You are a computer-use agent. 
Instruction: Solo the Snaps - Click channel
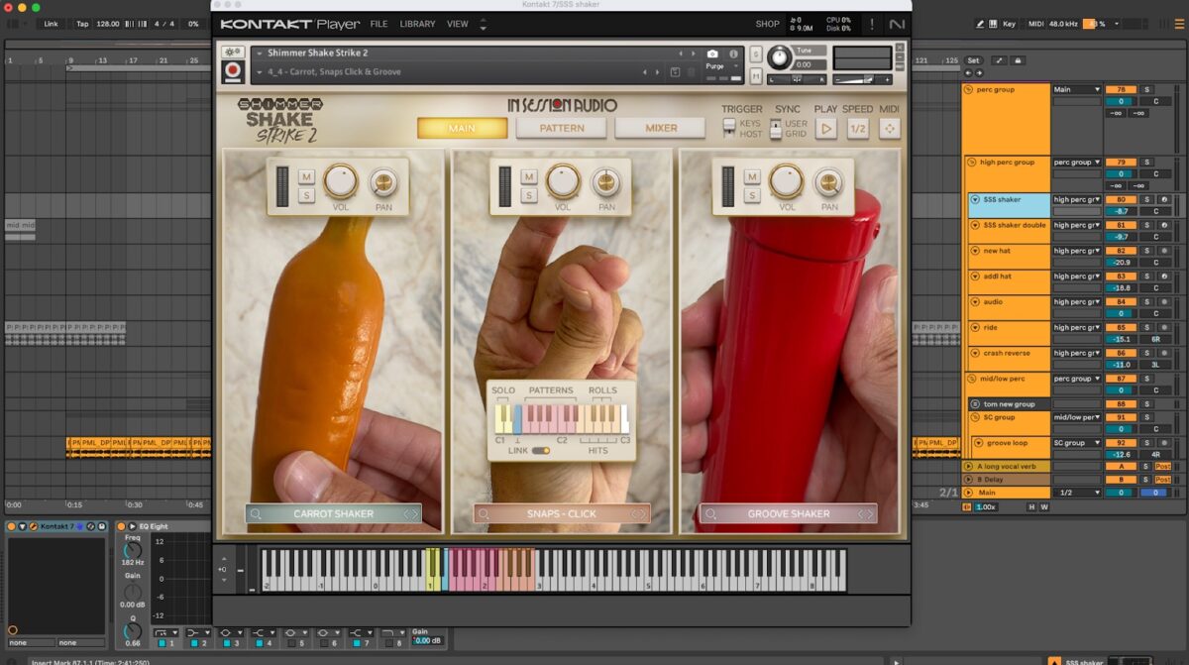click(529, 195)
